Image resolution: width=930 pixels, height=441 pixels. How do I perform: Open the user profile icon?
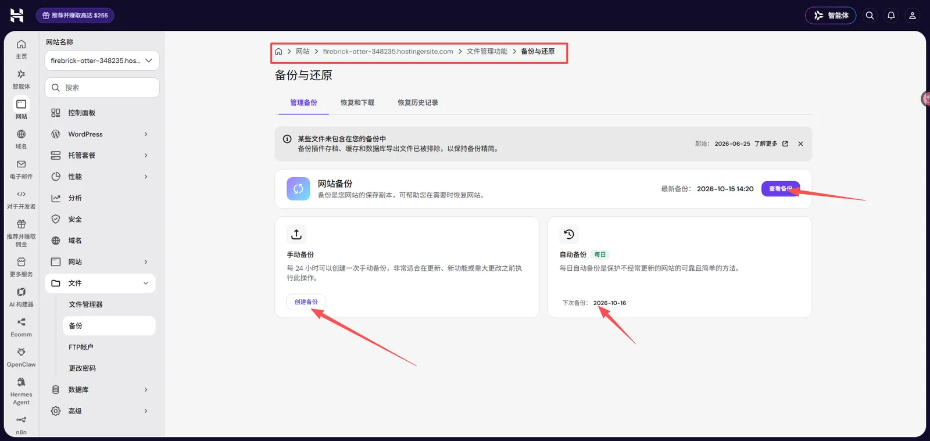tap(913, 16)
